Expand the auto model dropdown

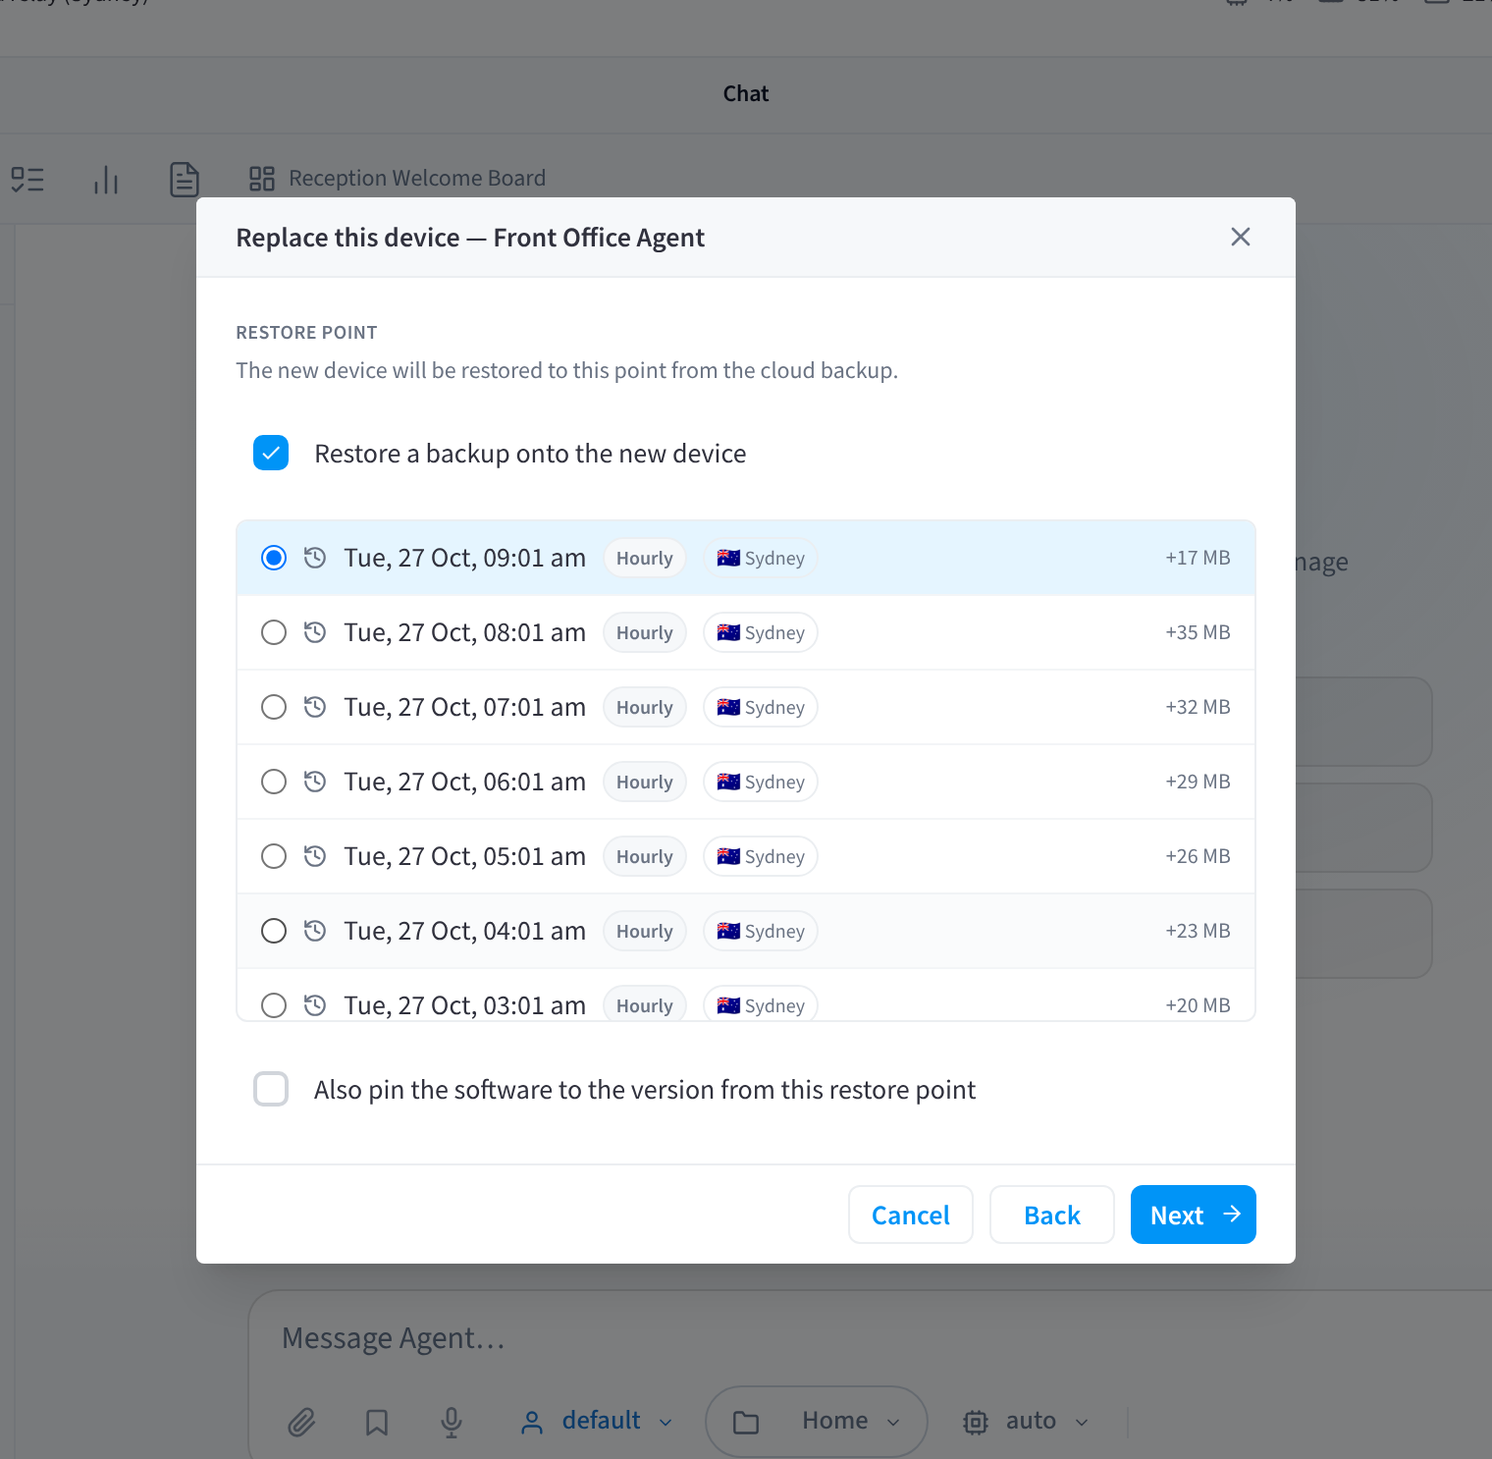[x=1027, y=1421]
